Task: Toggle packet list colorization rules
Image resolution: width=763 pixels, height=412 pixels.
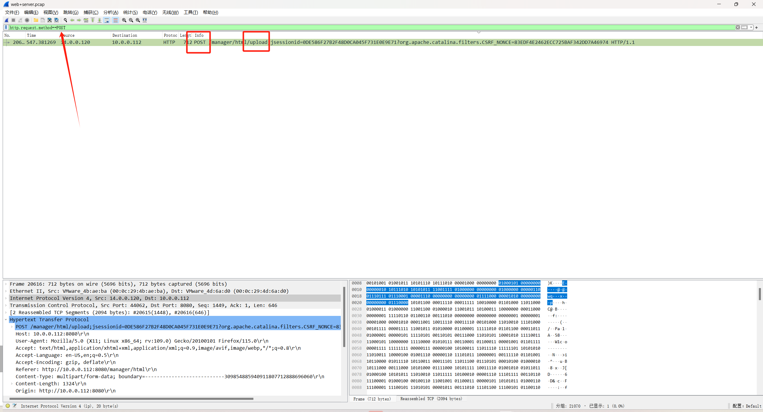Action: [115, 20]
